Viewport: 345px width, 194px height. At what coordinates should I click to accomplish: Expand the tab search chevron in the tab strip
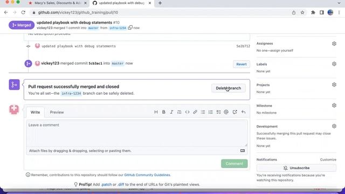tap(339, 3)
